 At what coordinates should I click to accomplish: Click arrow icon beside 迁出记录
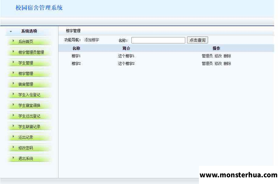(x=13, y=136)
